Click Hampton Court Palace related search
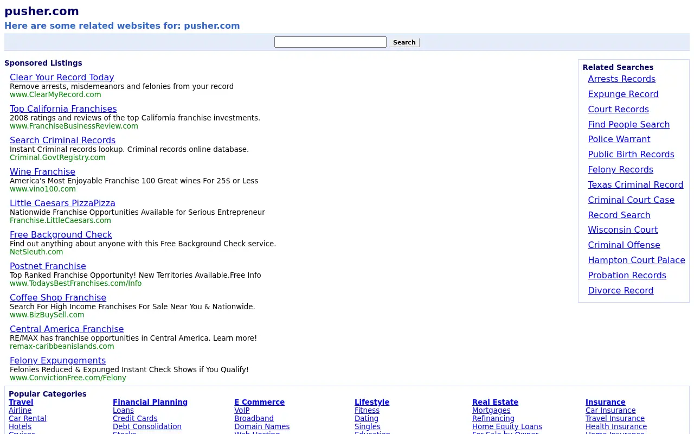The image size is (694, 434). coord(637,260)
